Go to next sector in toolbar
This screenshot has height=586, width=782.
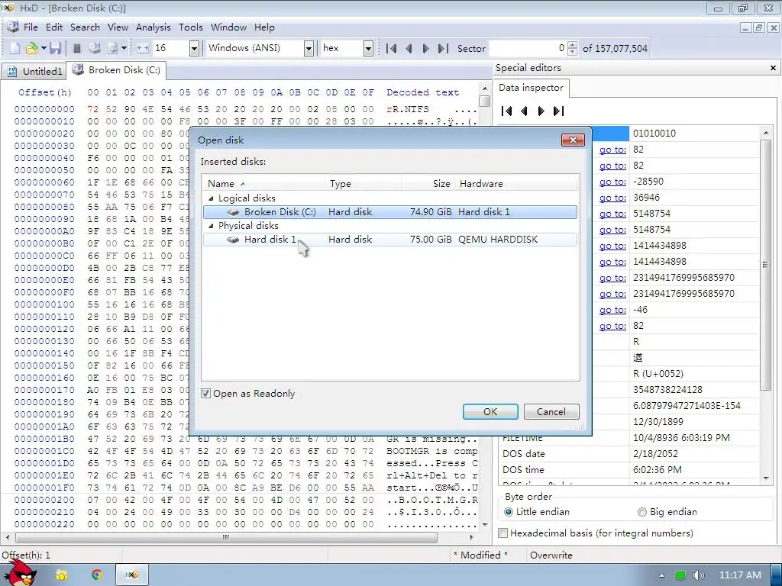(x=425, y=48)
